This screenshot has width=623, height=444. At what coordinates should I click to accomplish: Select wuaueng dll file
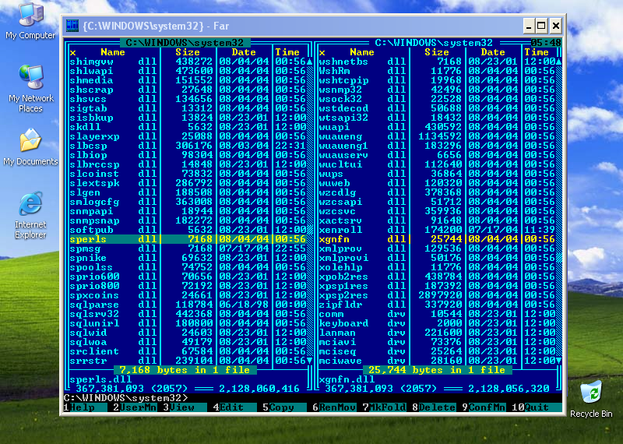coord(437,136)
